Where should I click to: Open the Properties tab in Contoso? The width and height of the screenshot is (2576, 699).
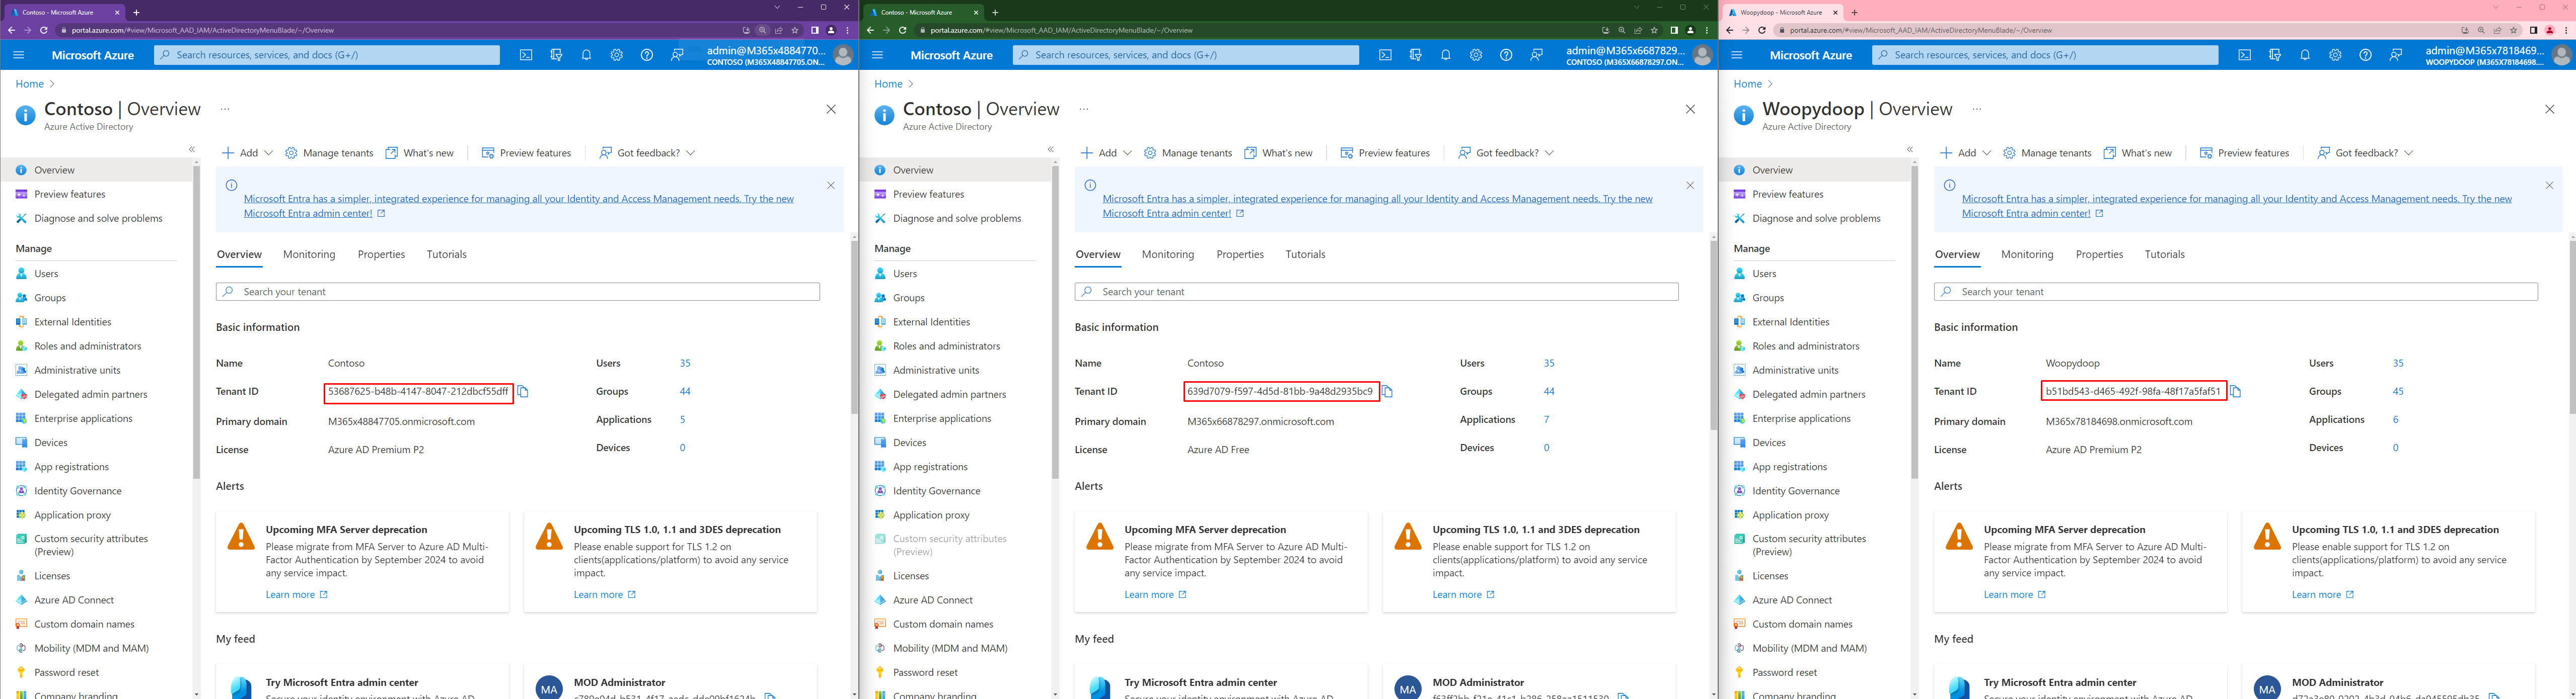381,254
